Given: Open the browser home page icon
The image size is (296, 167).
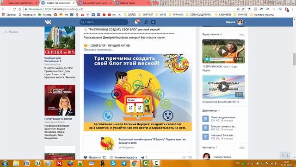Looking at the screenshot, I should [x=19, y=9].
